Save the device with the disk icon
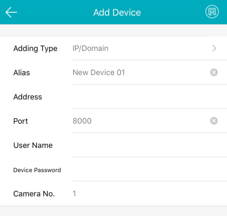Image resolution: width=227 pixels, height=216 pixels. click(212, 11)
